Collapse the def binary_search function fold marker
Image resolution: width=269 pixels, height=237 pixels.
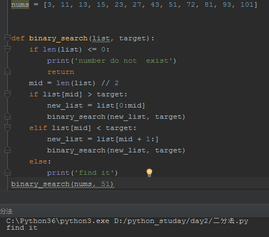point(7,38)
